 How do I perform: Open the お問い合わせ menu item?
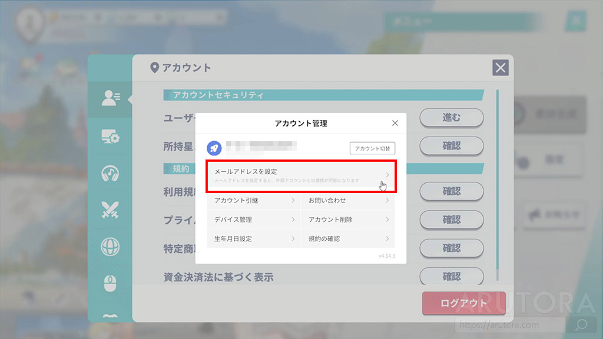click(348, 201)
